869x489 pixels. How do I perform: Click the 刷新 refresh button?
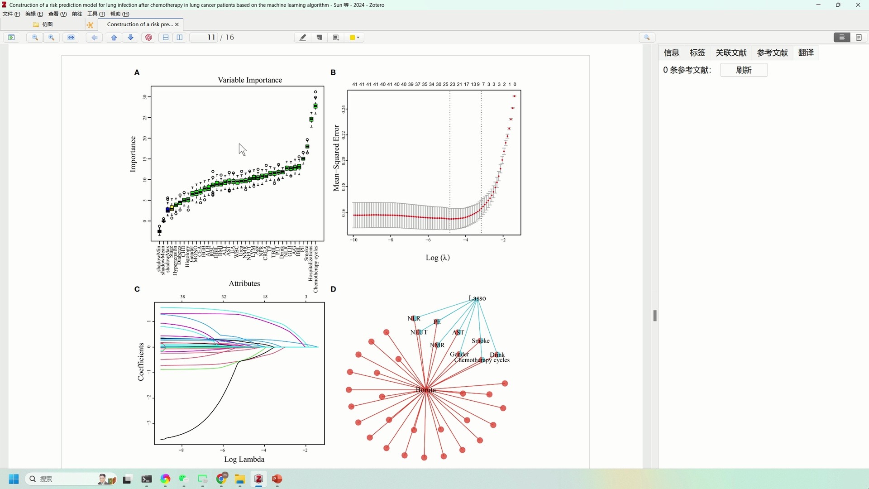(x=744, y=70)
